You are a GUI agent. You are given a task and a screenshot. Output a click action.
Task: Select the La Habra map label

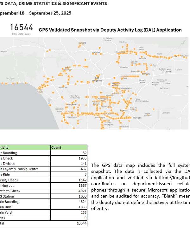[166, 113]
